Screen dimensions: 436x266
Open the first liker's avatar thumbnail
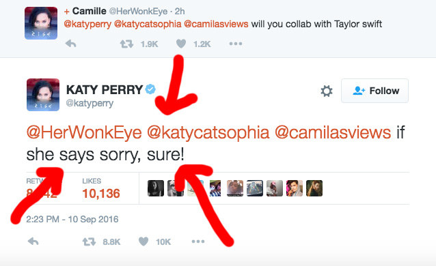pos(155,188)
